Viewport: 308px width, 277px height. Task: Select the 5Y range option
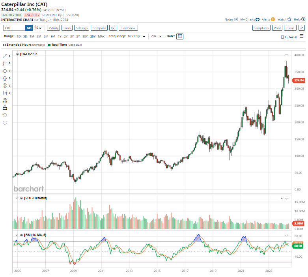coord(78,36)
